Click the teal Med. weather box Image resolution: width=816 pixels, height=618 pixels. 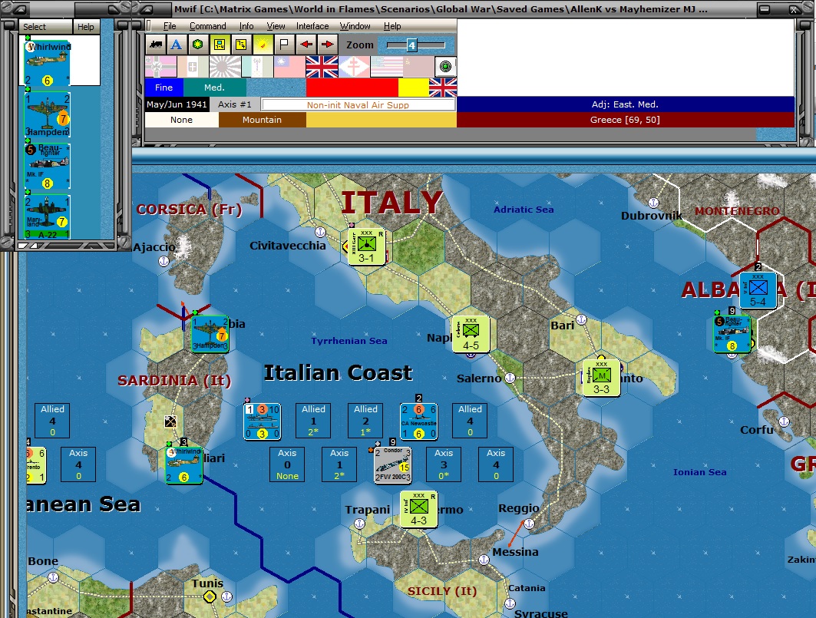point(214,88)
